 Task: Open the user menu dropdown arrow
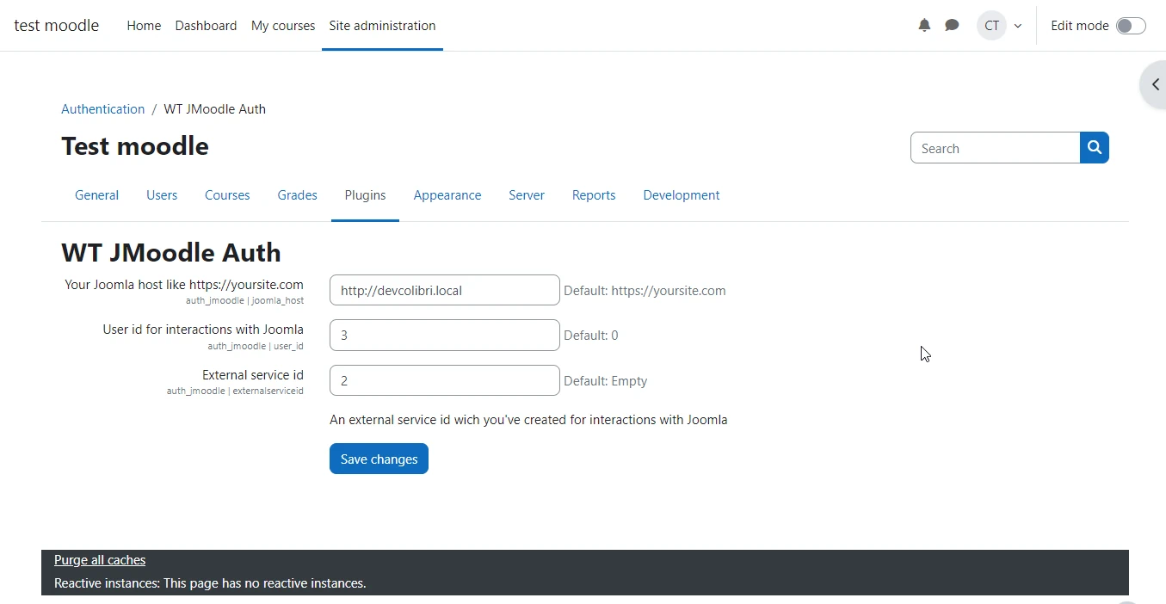[x=1018, y=26]
